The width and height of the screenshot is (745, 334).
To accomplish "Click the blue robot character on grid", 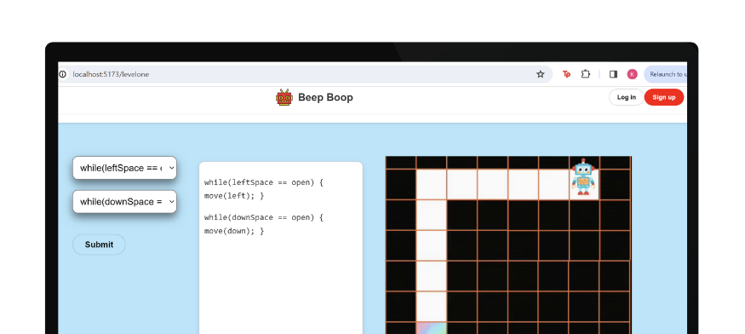I will [583, 176].
